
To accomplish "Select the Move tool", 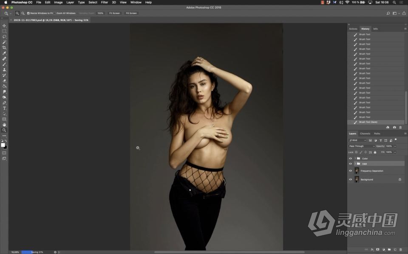I will 4,26.
